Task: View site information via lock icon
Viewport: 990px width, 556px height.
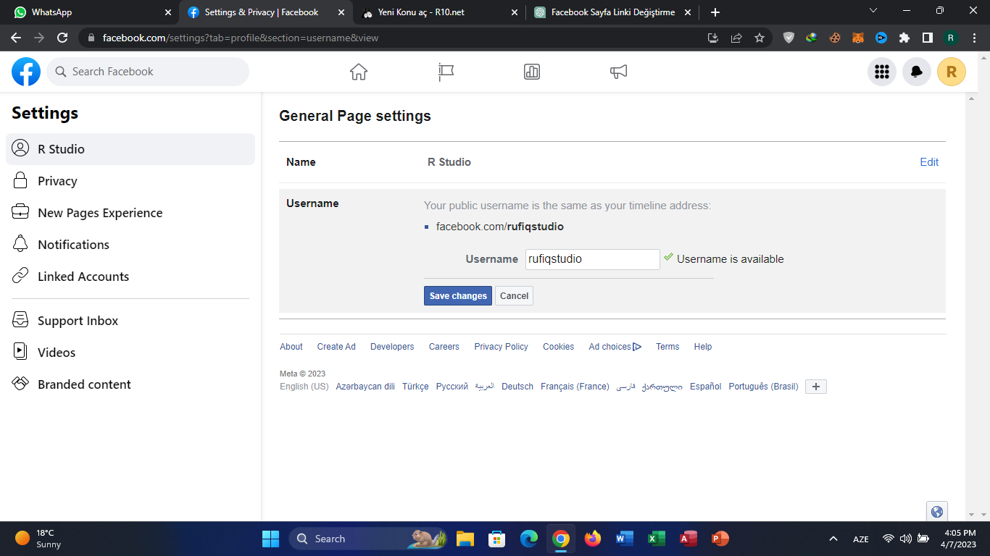Action: tap(91, 38)
